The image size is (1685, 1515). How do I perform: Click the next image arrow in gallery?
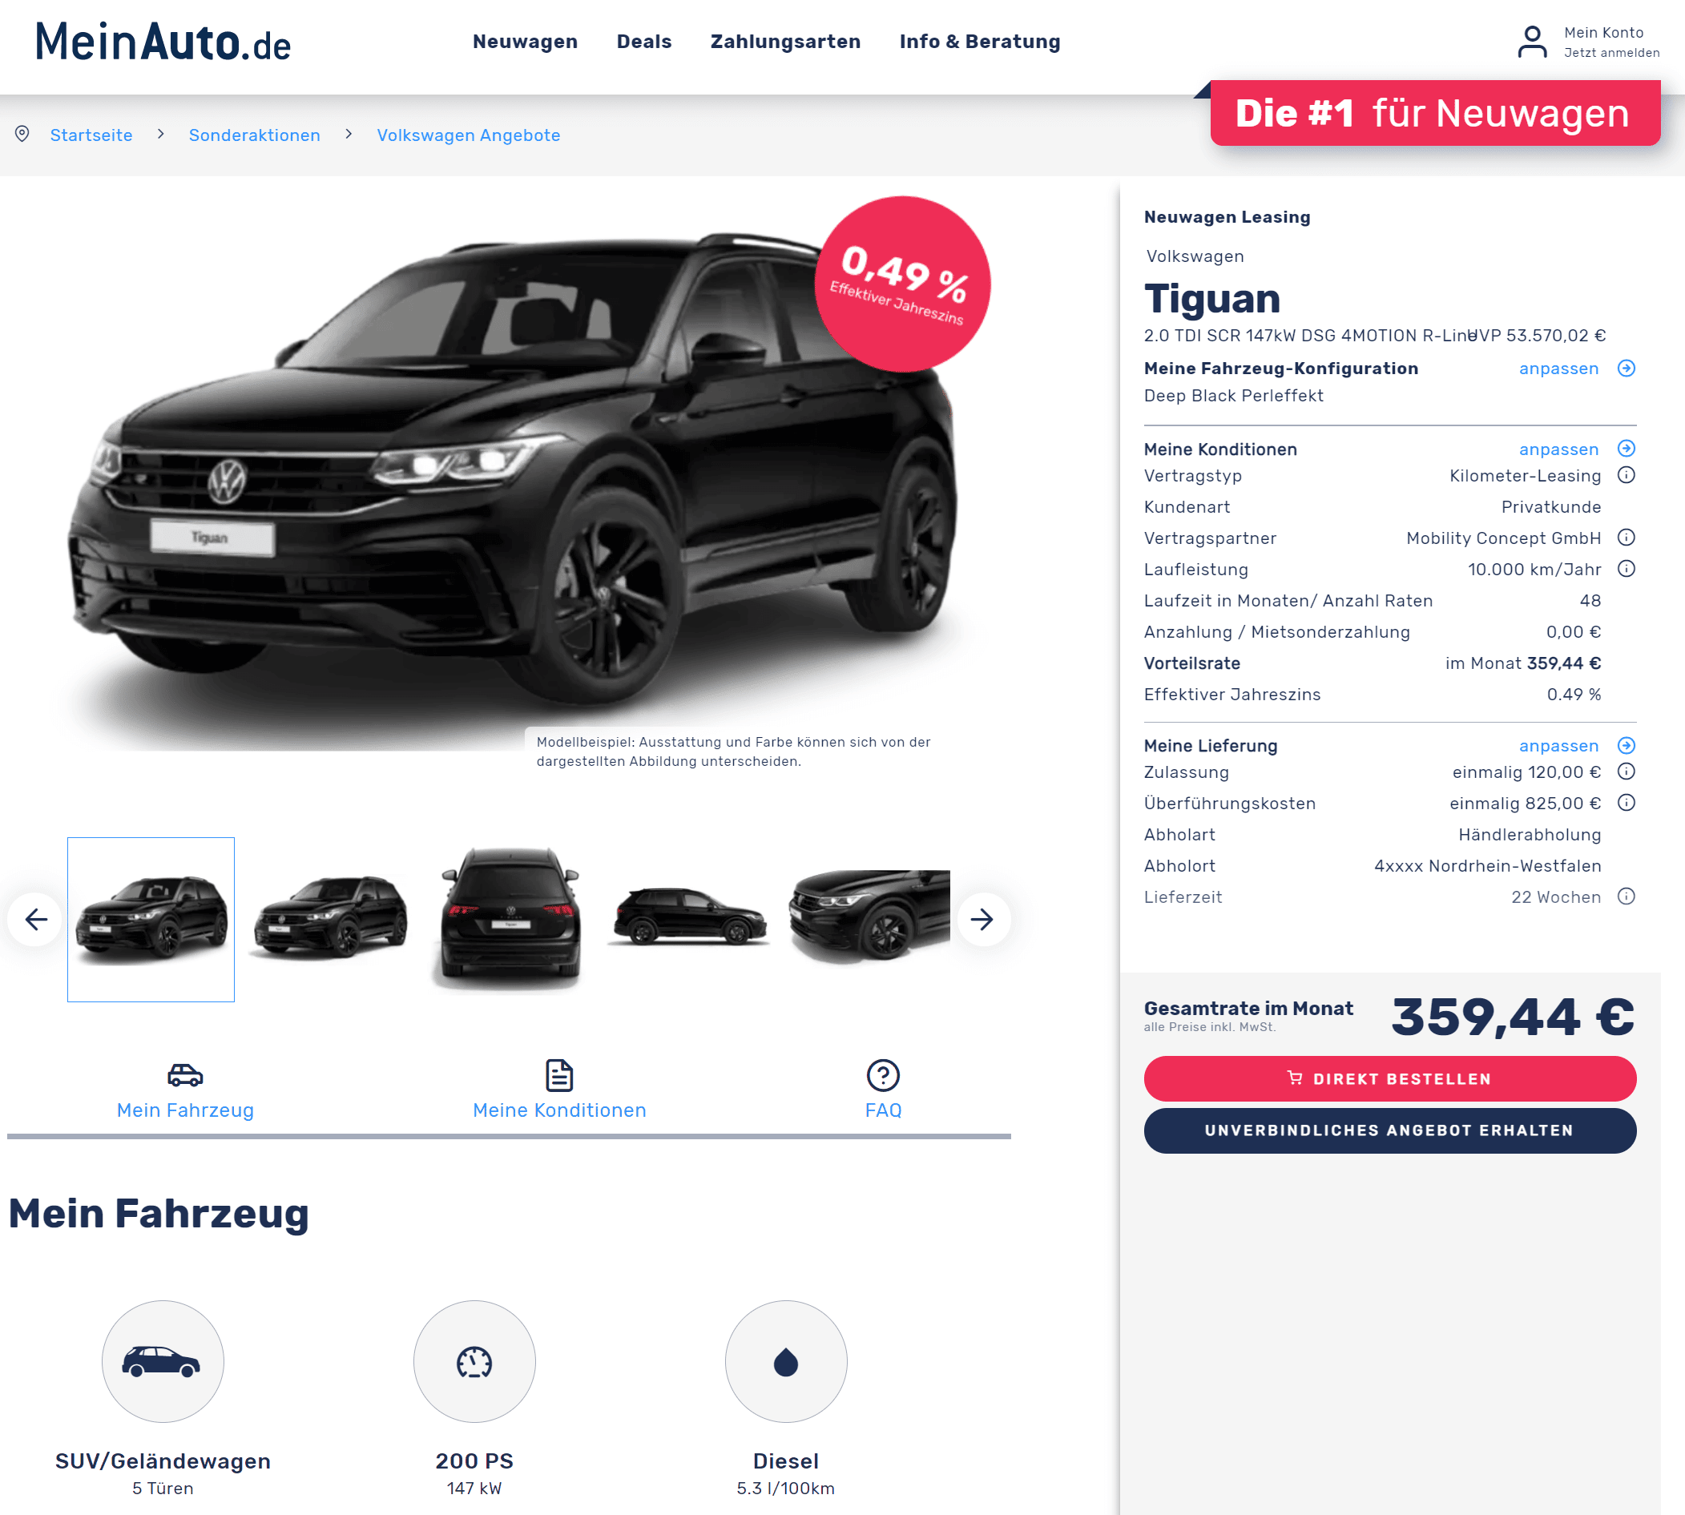tap(982, 919)
